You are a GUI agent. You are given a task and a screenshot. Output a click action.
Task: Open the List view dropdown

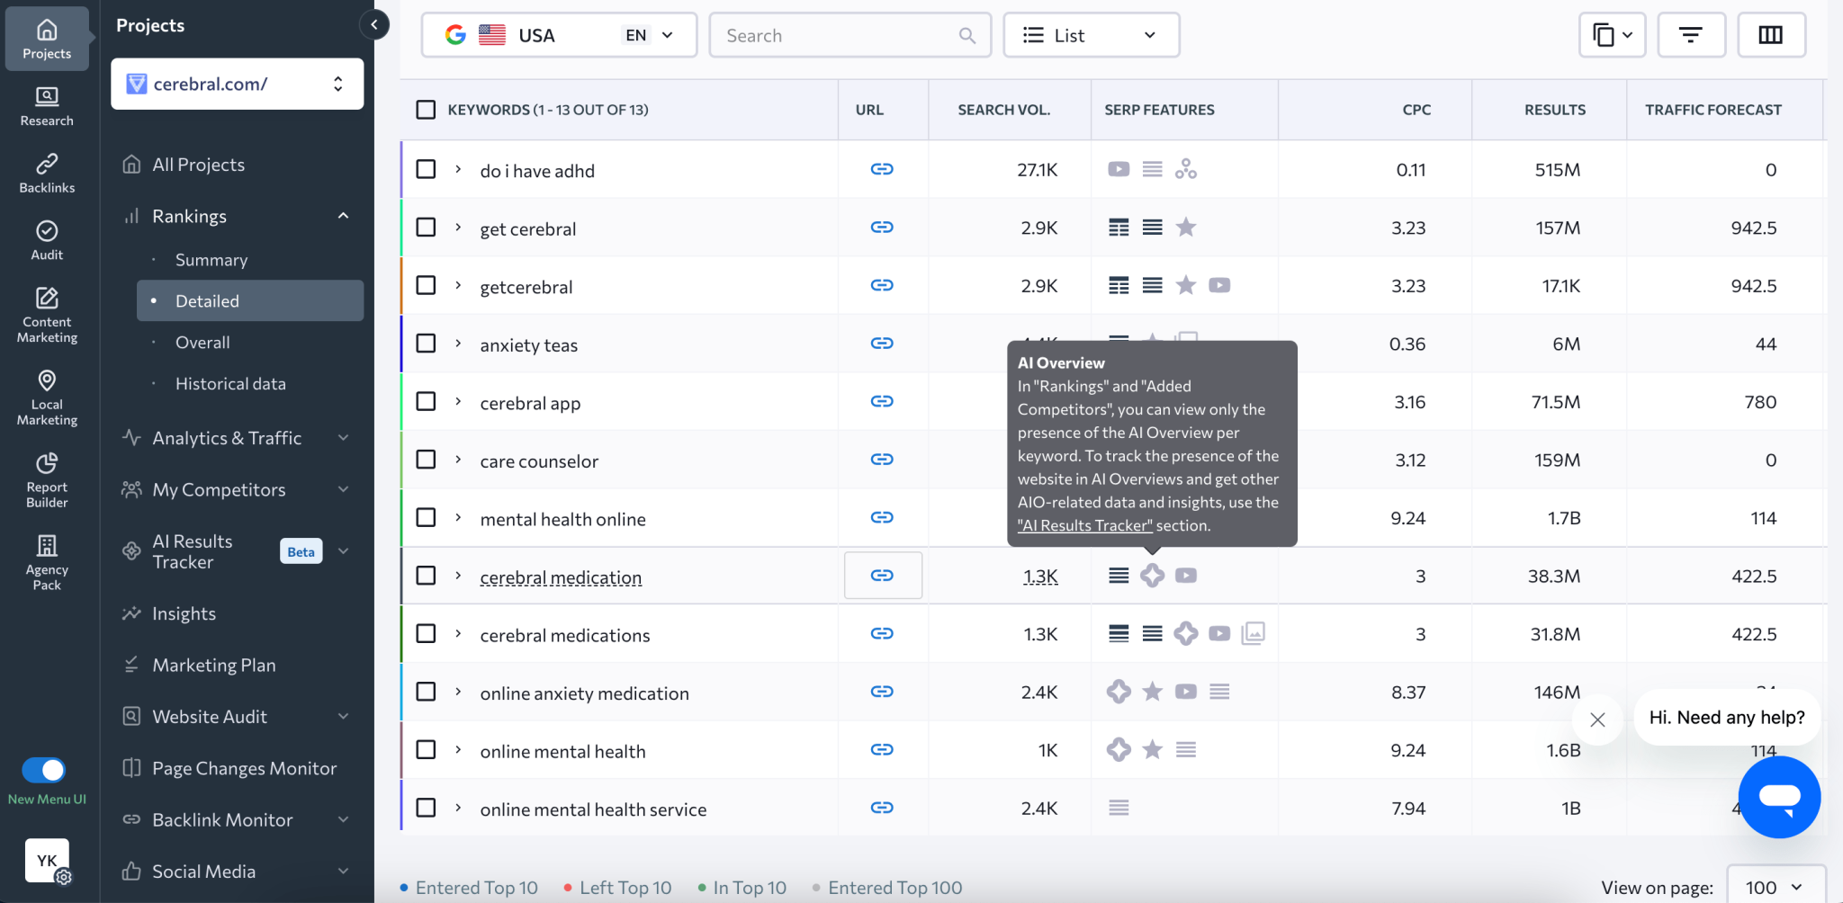[x=1091, y=34]
